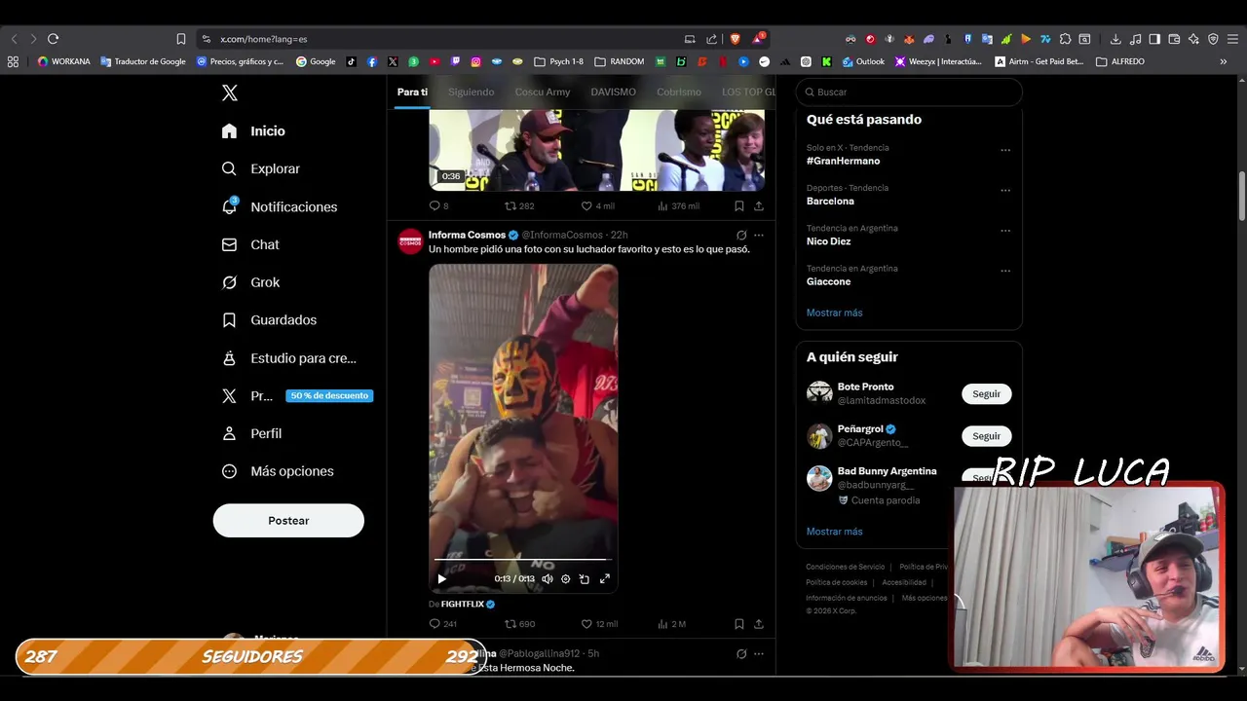
Task: Bookmark the panel video post
Action: (739, 206)
